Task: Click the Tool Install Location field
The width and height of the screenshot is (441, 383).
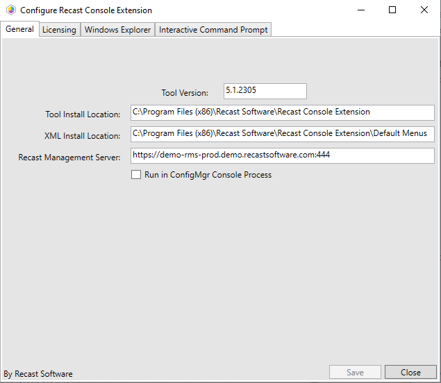Action: (283, 112)
